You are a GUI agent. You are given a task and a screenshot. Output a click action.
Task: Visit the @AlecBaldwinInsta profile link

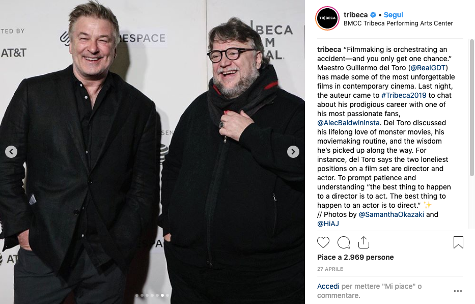coord(348,123)
